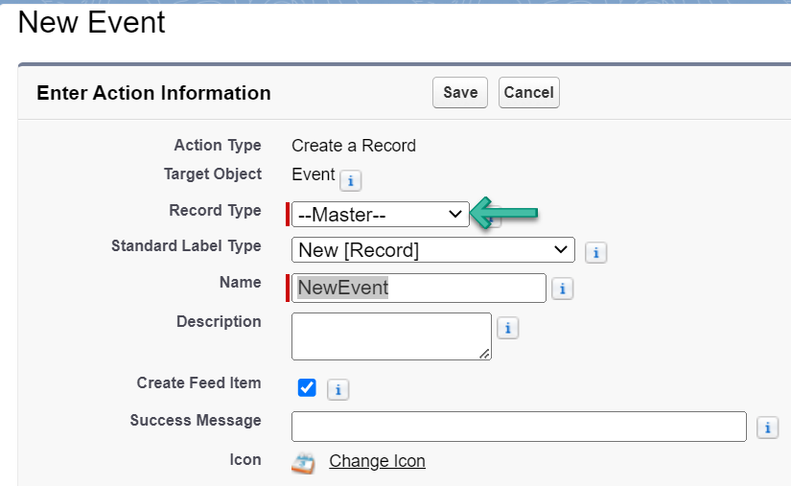Expand the Standard Label Type dropdown
The height and width of the screenshot is (486, 791).
[432, 250]
